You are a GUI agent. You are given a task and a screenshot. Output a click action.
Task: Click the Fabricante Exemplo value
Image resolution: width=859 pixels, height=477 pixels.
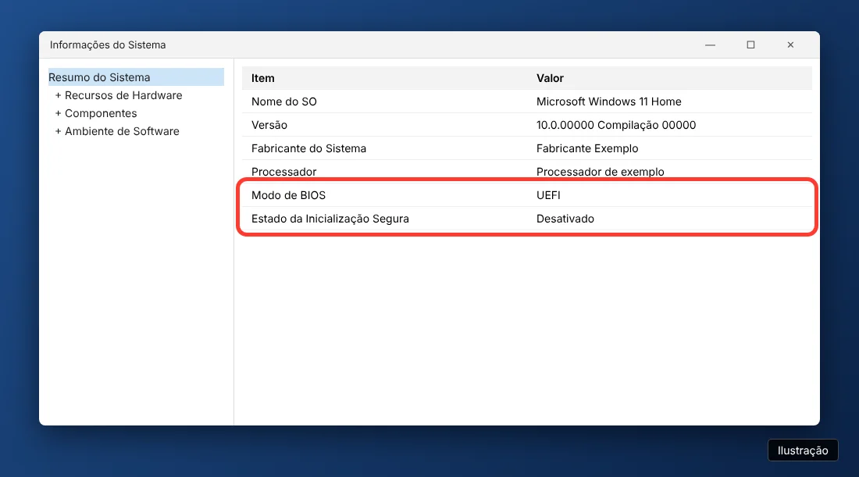click(x=587, y=148)
